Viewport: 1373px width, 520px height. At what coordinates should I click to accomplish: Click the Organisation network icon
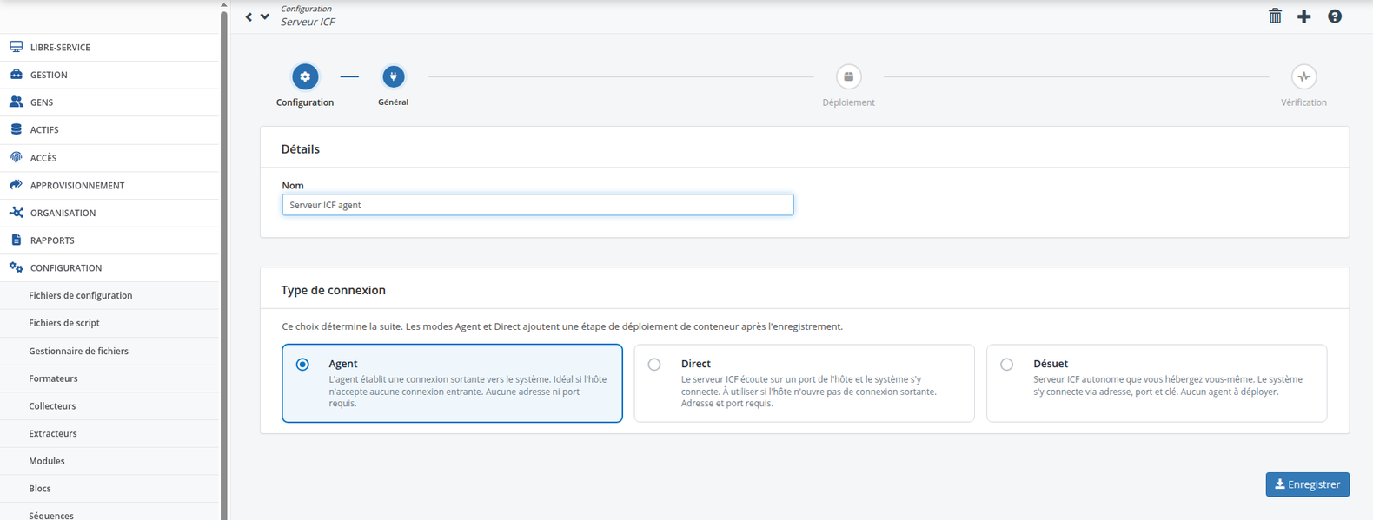click(16, 213)
